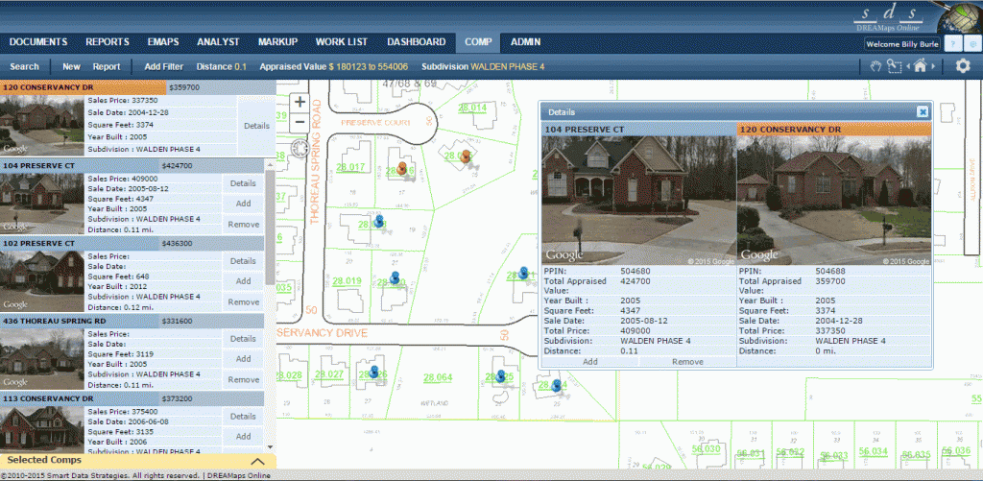Select the zoom-to-box magnifier tool
Viewport: 983px width, 481px height.
click(894, 66)
